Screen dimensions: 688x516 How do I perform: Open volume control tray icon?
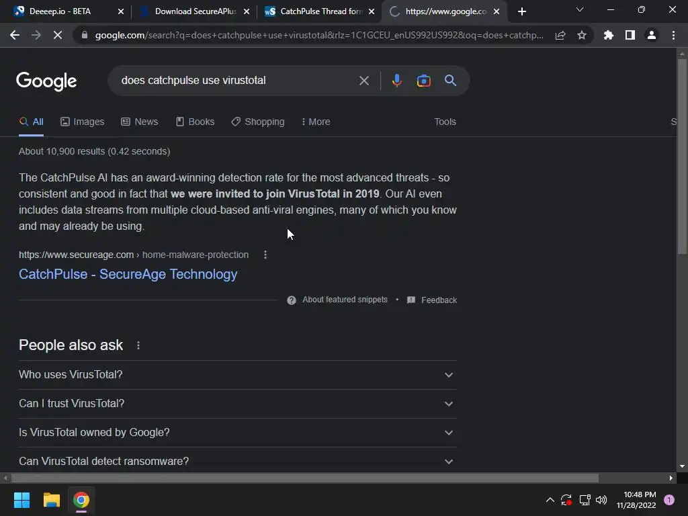(x=601, y=500)
